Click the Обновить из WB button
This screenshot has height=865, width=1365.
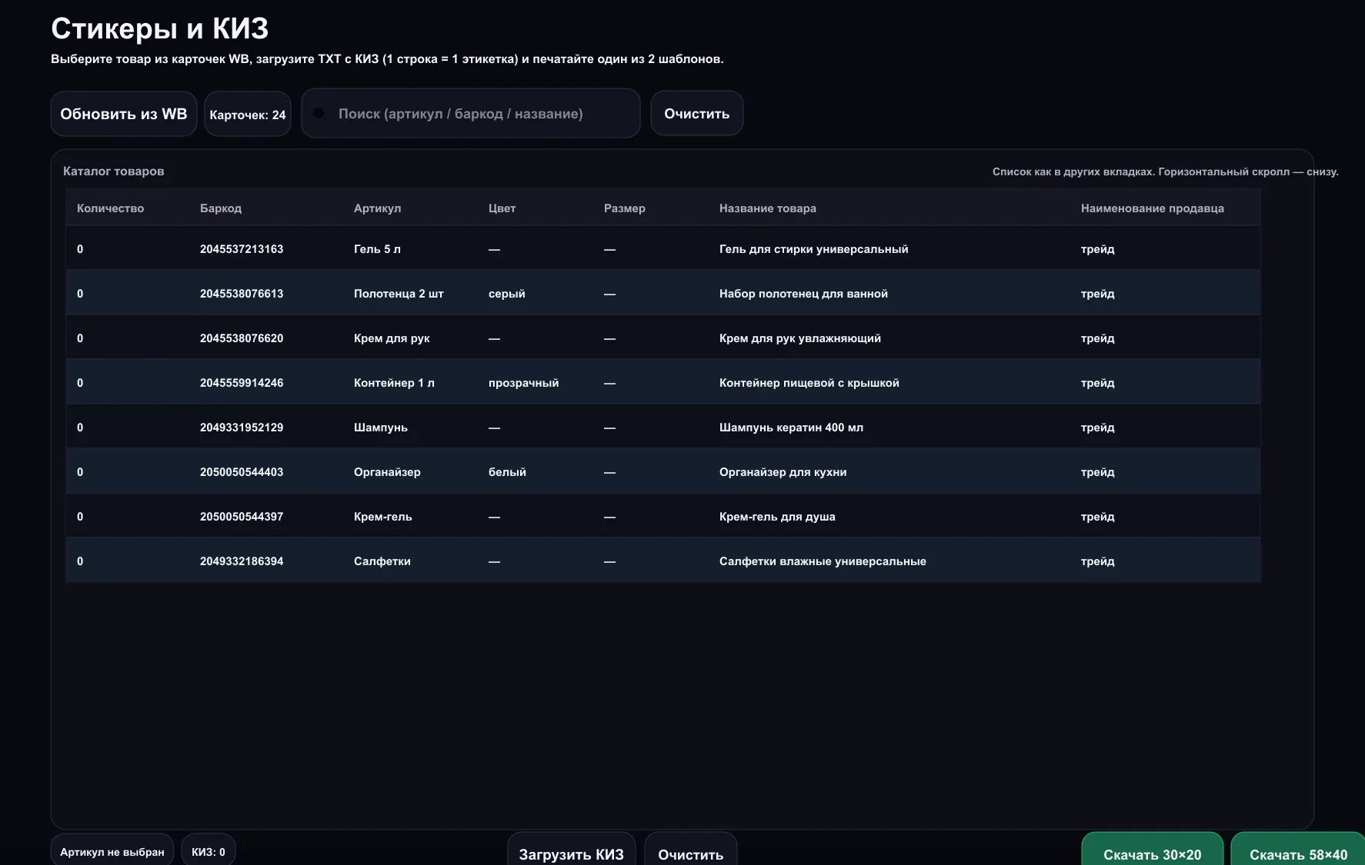tap(124, 114)
